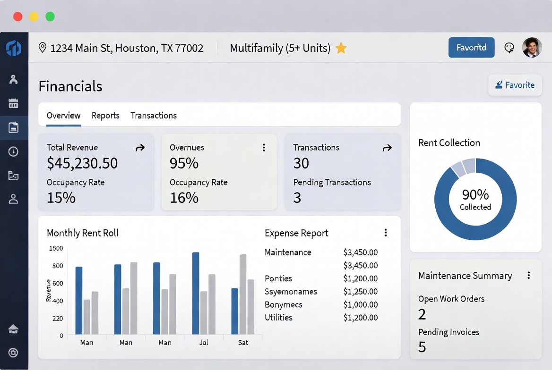
Task: Click the $45,230.50 total revenue value
Action: (x=82, y=163)
